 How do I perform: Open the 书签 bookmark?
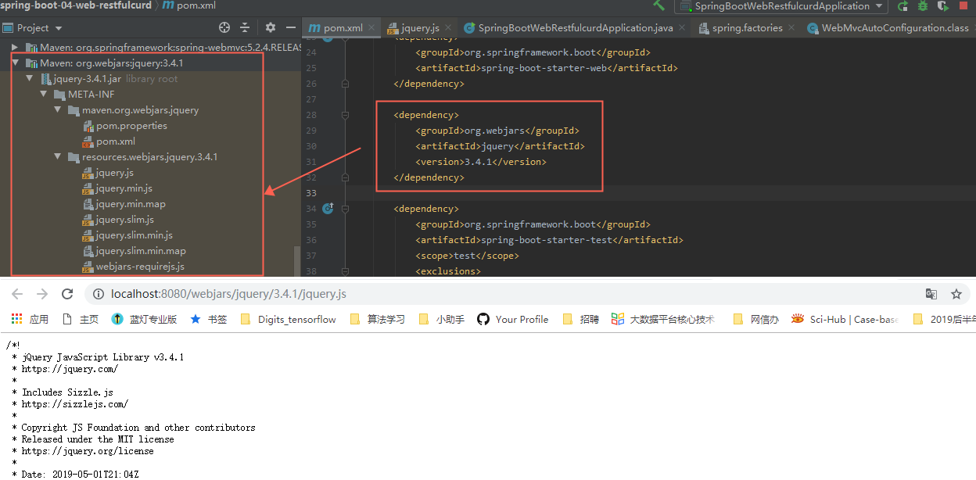click(x=209, y=319)
